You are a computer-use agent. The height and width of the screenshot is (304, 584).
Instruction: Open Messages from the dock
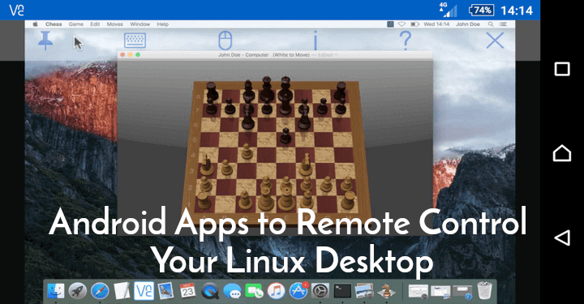(x=232, y=291)
